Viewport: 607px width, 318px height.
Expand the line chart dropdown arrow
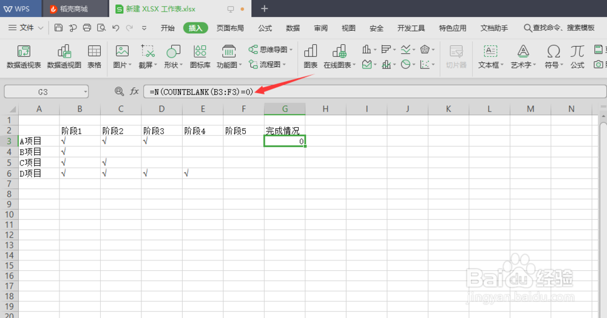414,50
